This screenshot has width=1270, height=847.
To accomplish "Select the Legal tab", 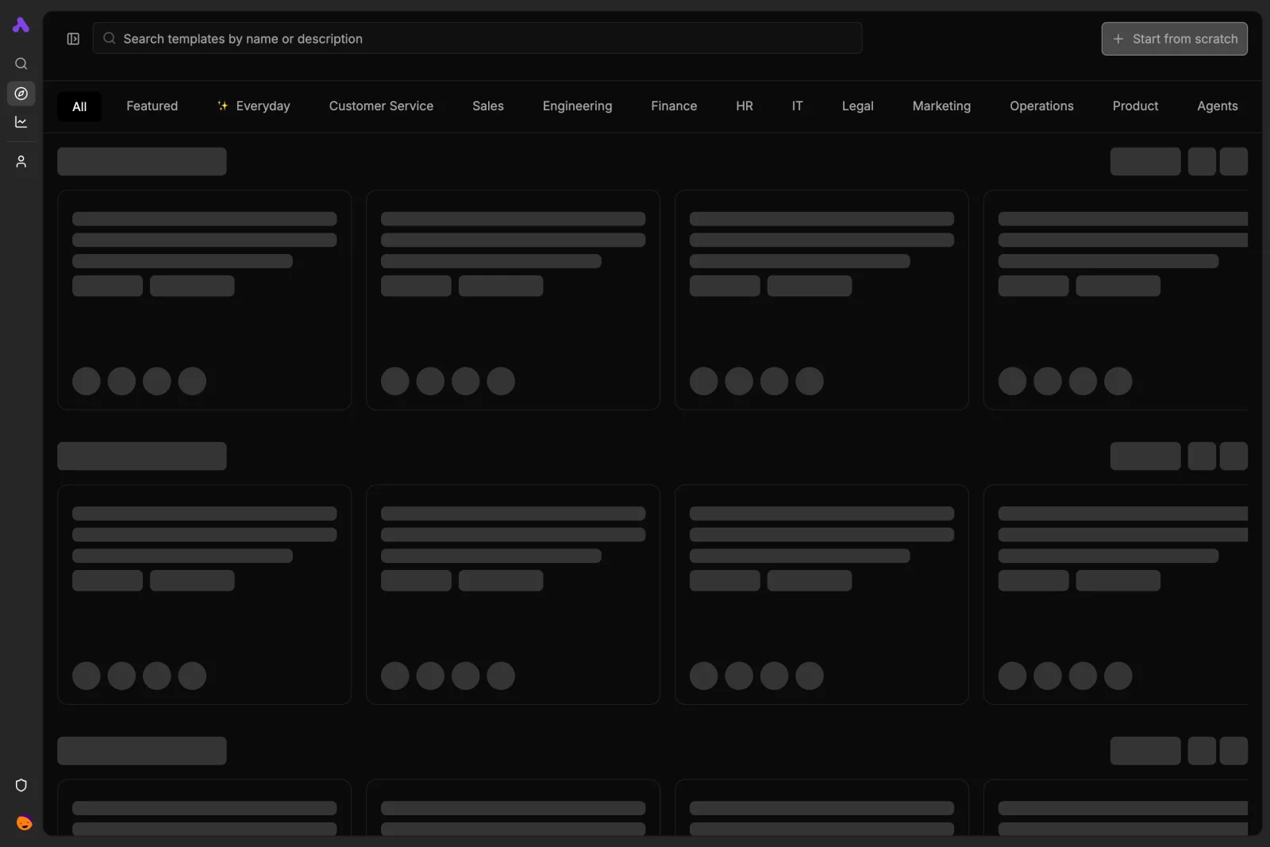I will (858, 106).
